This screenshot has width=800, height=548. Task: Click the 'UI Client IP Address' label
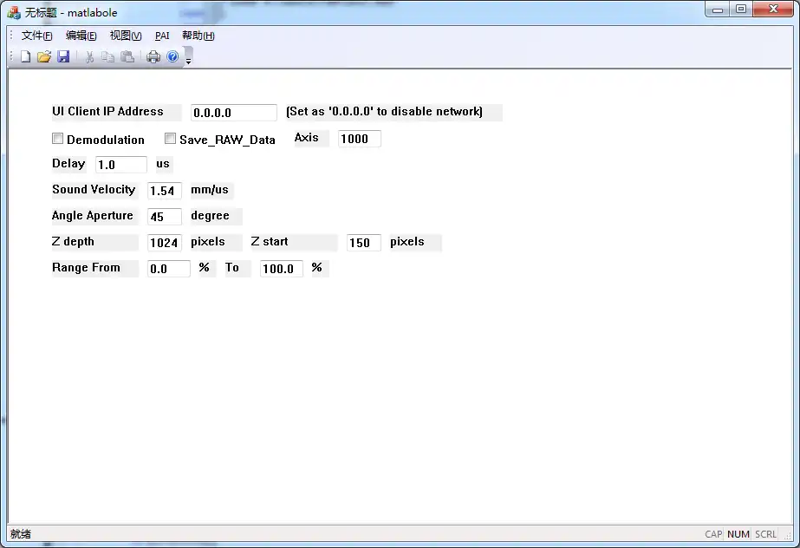pyautogui.click(x=107, y=112)
